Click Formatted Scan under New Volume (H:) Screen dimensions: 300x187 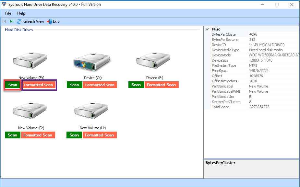[100, 135]
